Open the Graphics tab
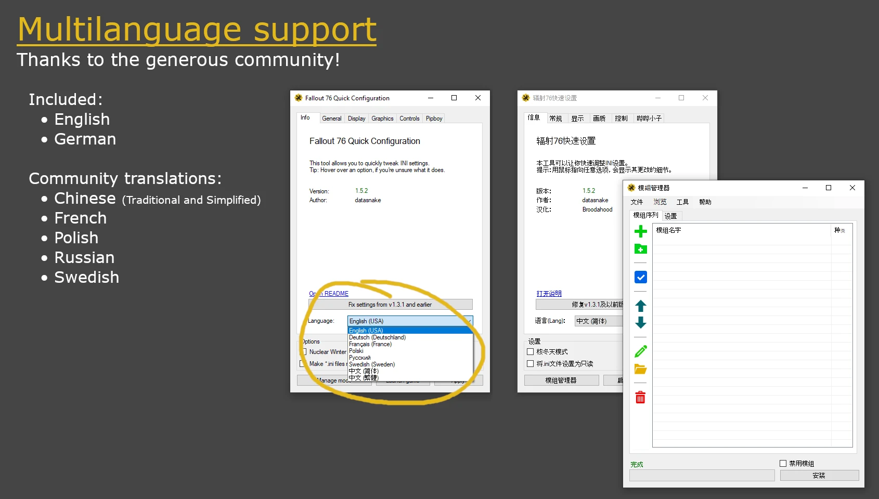 click(x=382, y=119)
